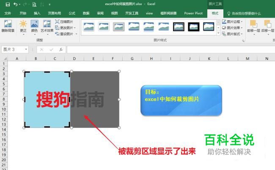Open the 颜色 picture color tool
Screen dimensions: 275x170
(34, 26)
